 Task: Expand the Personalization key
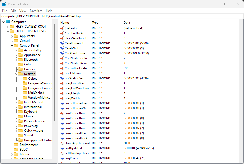[16, 121]
